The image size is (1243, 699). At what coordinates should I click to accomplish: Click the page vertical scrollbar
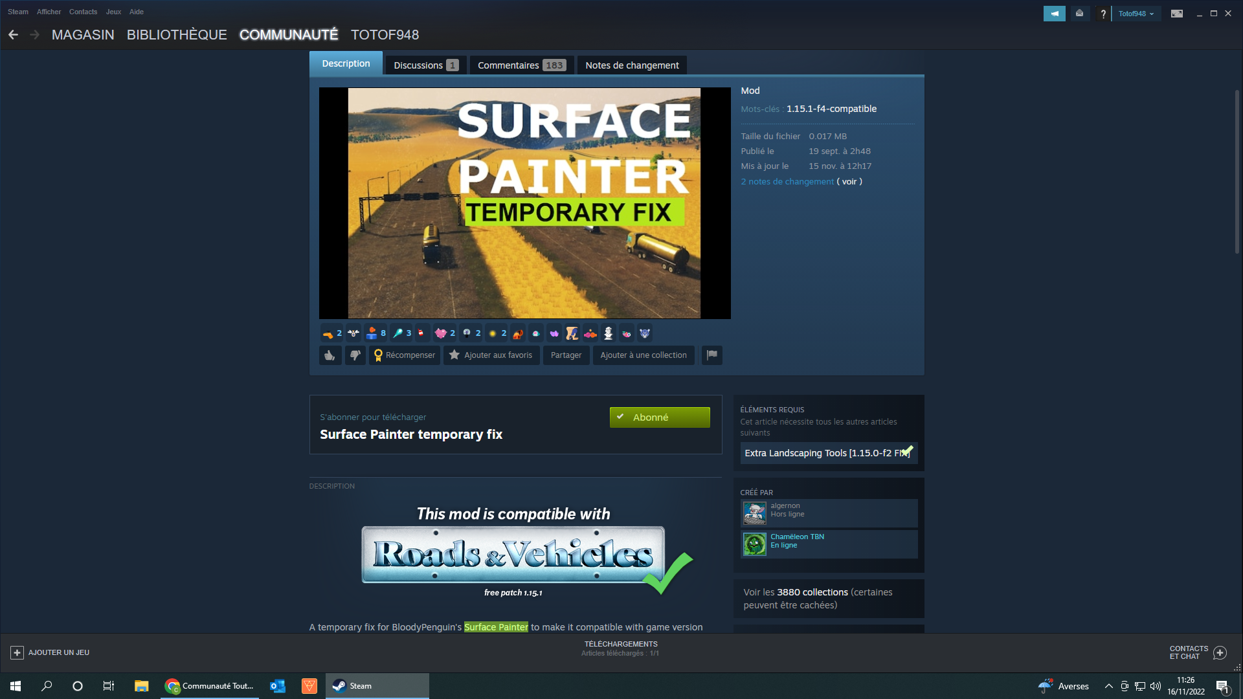[x=1237, y=172]
